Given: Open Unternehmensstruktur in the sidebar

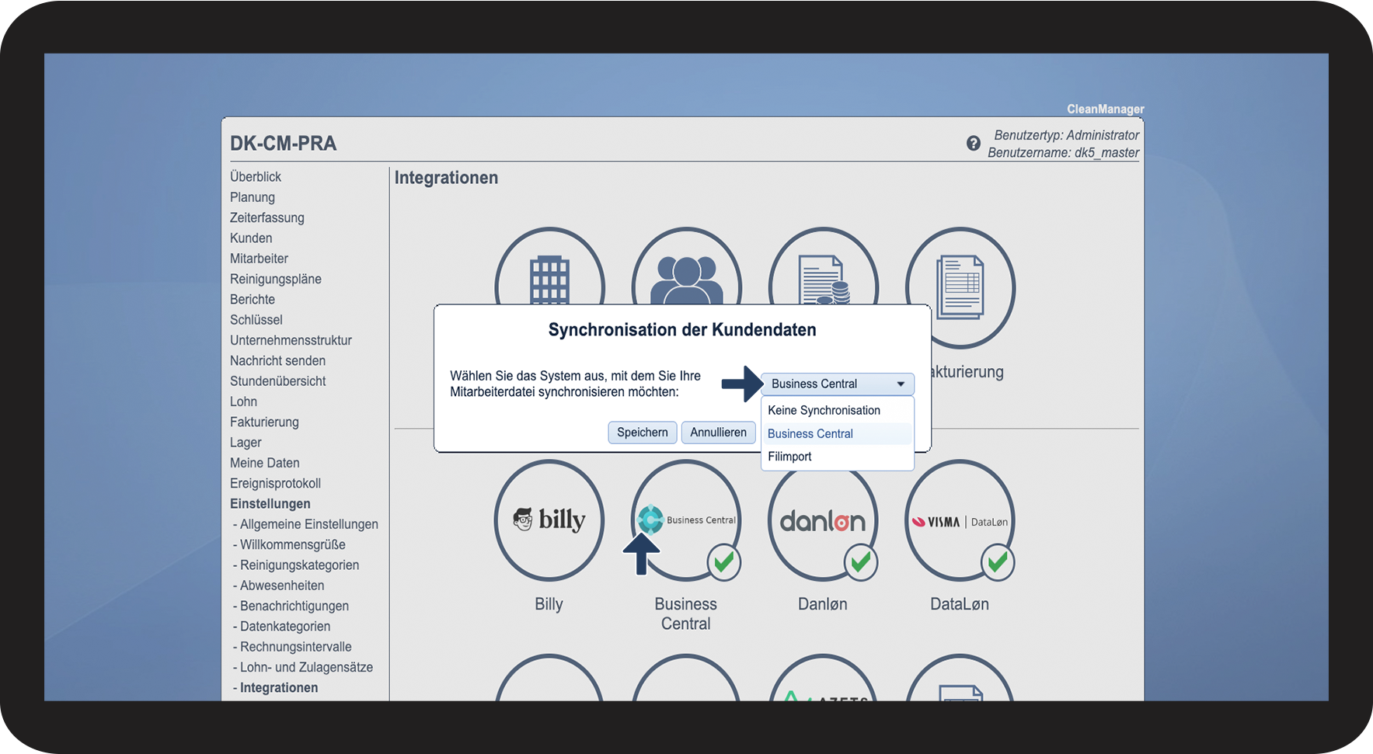Looking at the screenshot, I should (x=291, y=340).
